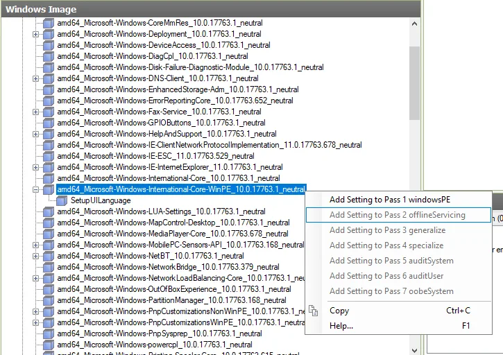
Task: Expand the Microsoft-Windows-Deployment node
Action: 35,34
